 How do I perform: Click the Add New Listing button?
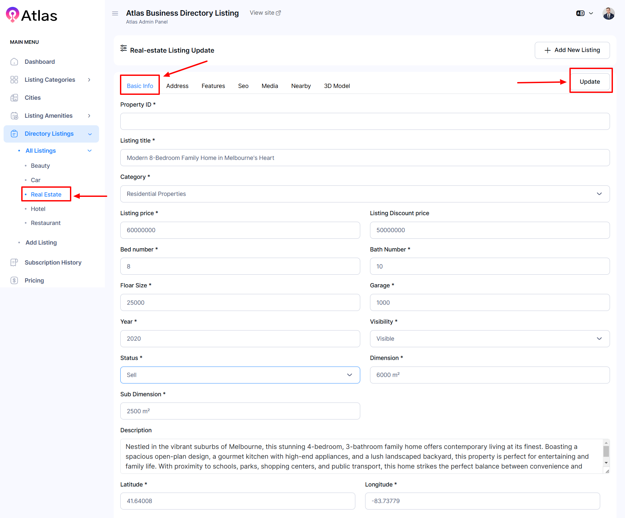click(572, 50)
